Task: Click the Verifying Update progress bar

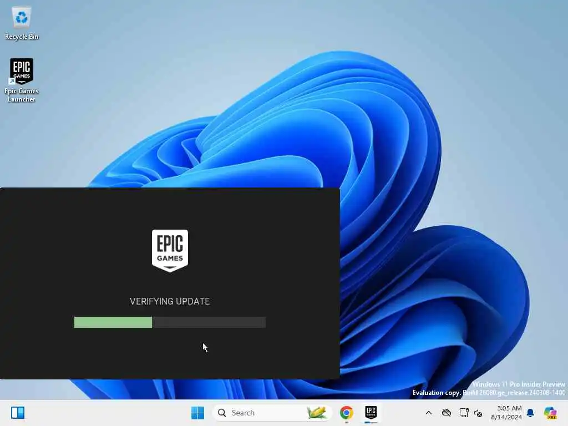Action: 170,322
